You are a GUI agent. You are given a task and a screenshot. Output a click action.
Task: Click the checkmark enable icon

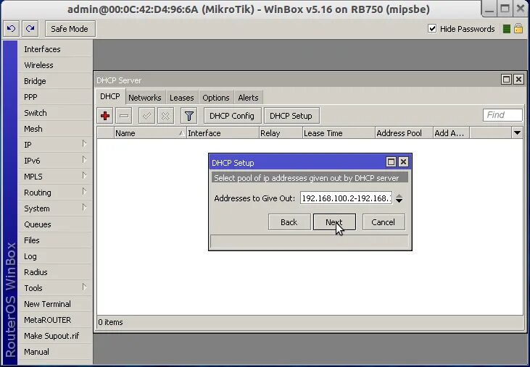[x=146, y=116]
